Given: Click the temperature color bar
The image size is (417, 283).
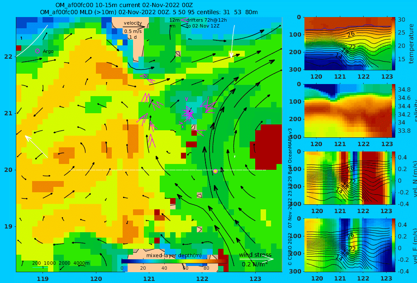Looking at the screenshot, I should pos(394,44).
